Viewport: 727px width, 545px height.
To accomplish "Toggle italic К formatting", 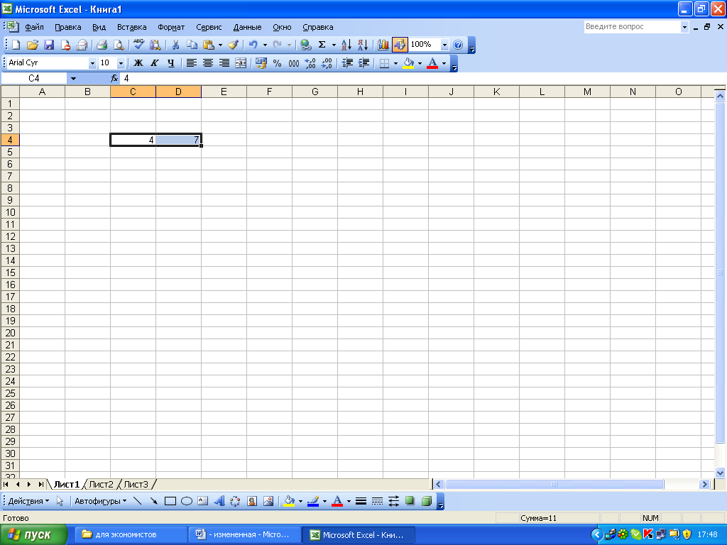I will [154, 63].
